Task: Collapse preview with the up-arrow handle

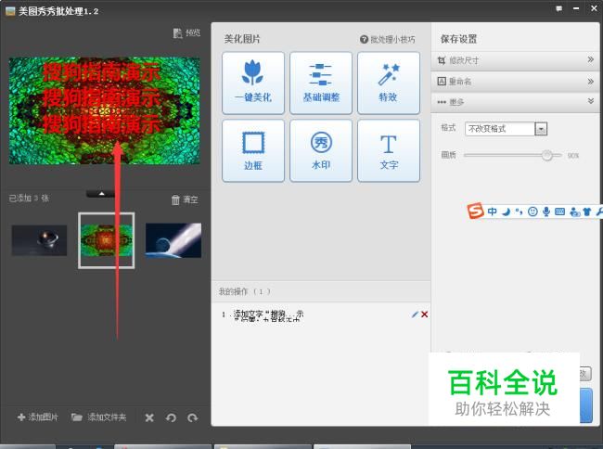Action: pos(101,194)
